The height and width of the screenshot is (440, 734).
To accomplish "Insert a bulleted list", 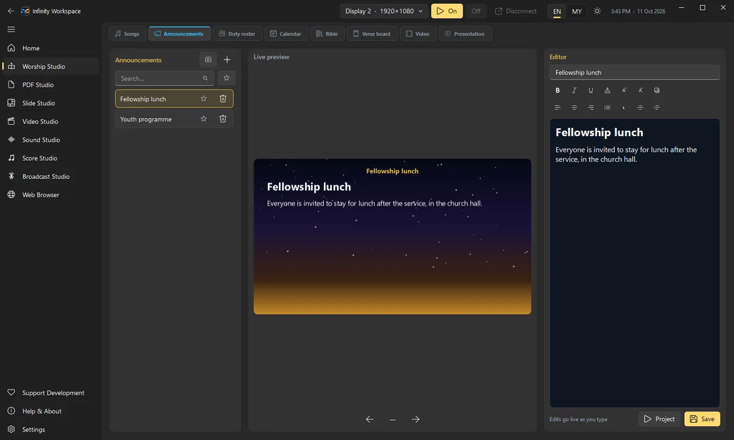I will pos(607,107).
